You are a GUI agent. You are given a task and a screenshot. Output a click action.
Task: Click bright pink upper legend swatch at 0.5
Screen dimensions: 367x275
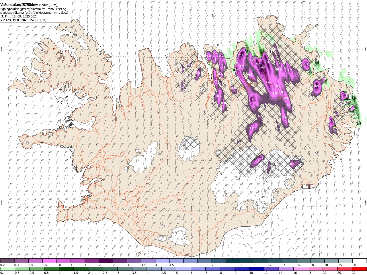tap(50, 261)
